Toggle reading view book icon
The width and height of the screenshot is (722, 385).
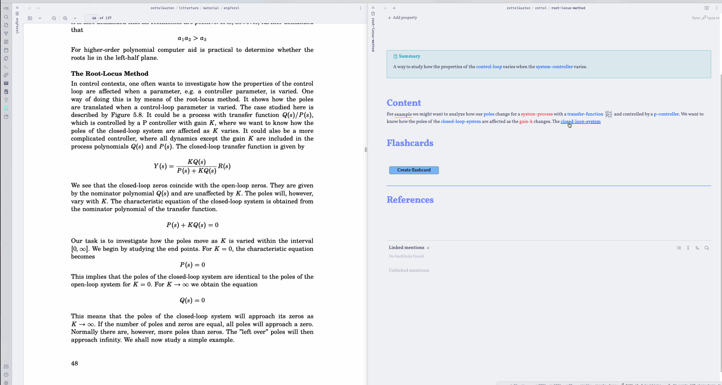[706, 8]
